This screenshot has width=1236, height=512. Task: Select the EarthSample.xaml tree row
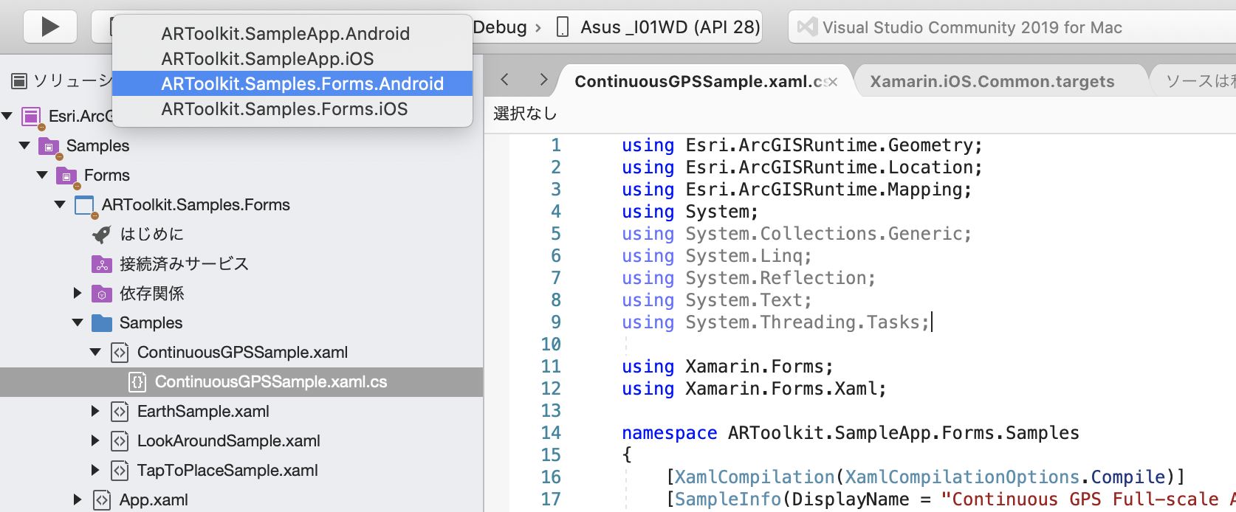(241, 411)
